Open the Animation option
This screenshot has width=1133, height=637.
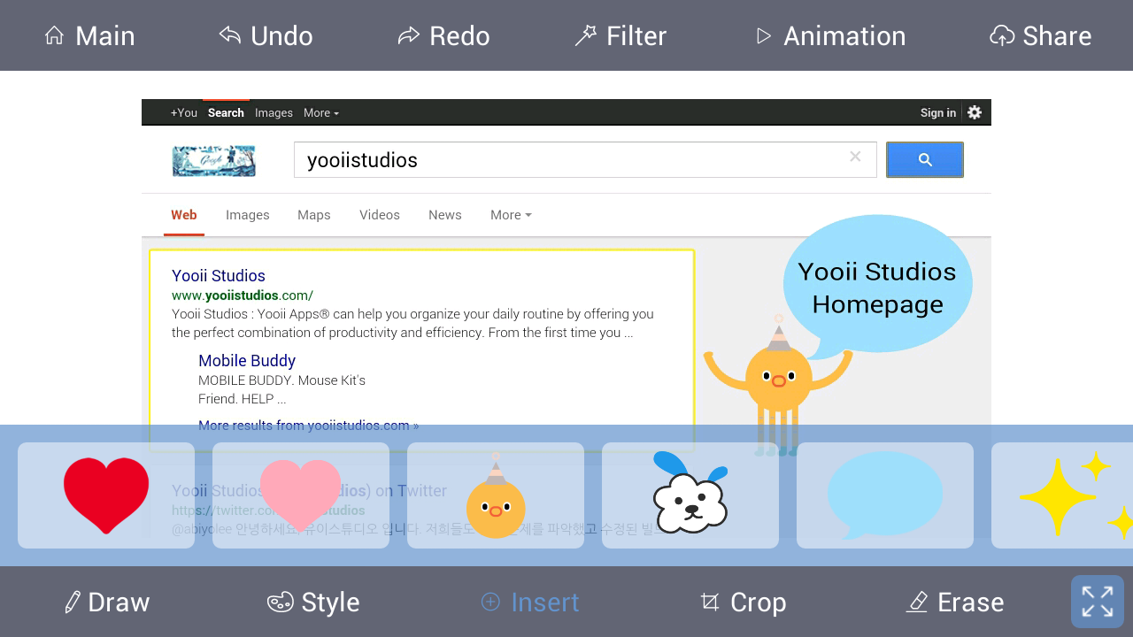tap(830, 35)
